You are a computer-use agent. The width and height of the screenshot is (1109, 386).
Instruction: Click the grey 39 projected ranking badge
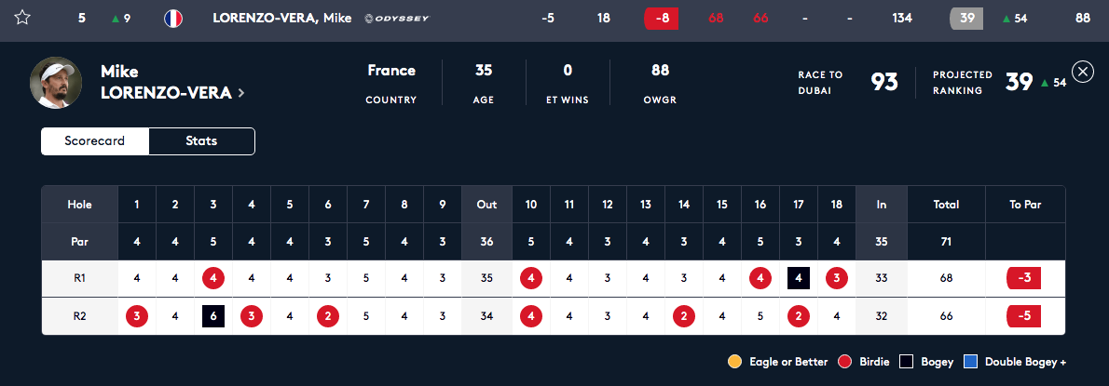[966, 19]
